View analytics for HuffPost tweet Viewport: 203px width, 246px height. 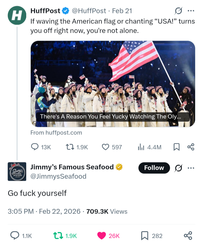(x=141, y=147)
